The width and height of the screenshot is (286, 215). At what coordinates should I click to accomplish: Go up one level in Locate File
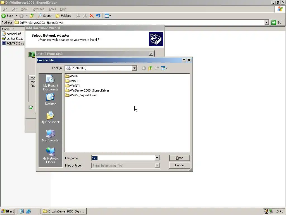150,68
